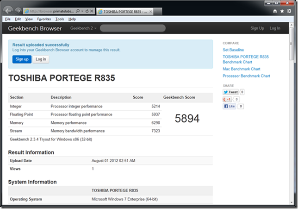The width and height of the screenshot is (298, 209).
Task: Select the TOSHIBA PORTEGE R835 browser tab
Action: tap(124, 12)
